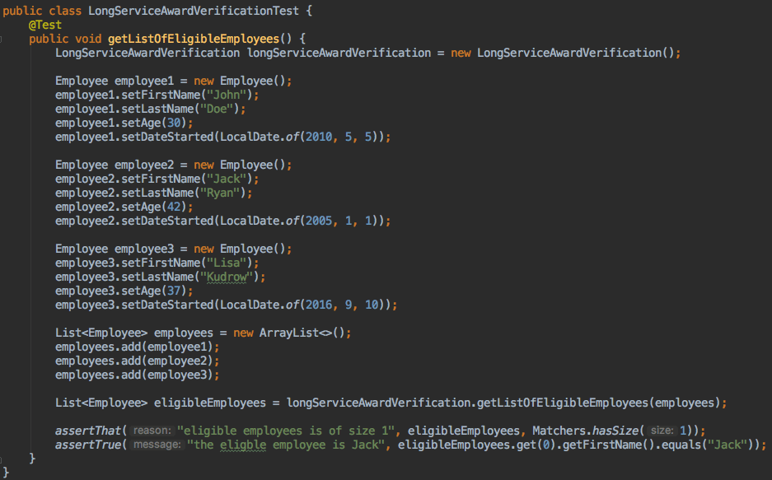The image size is (772, 480).
Task: Click the employees.add(employee1) line
Action: click(138, 347)
